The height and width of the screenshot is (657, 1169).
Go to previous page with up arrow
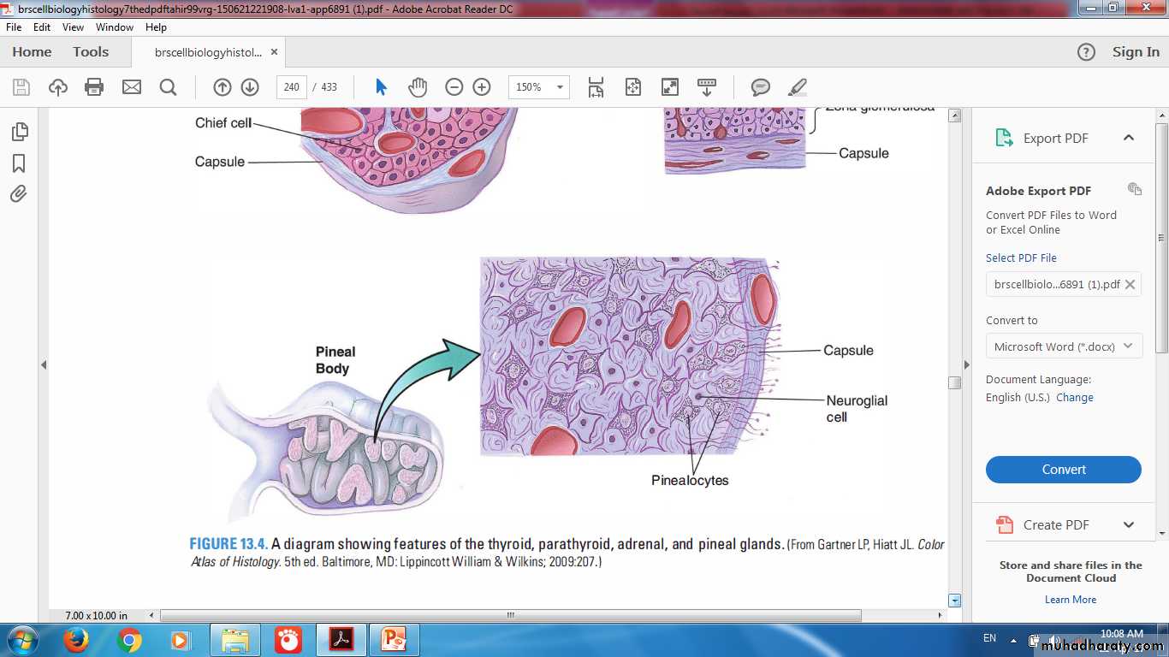pos(223,87)
